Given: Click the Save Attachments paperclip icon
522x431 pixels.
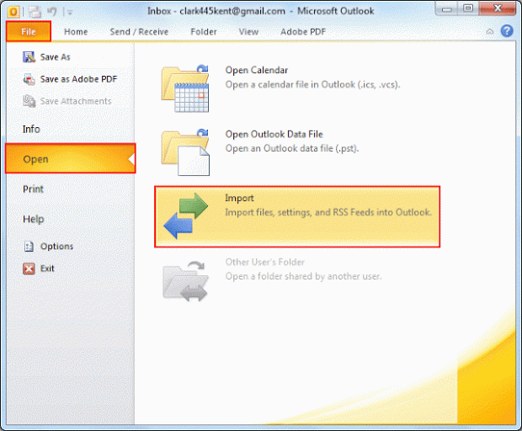Looking at the screenshot, I should [29, 101].
